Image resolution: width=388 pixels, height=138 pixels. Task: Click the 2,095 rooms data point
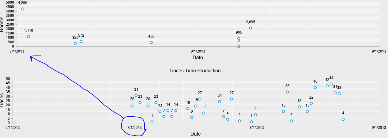point(251,28)
